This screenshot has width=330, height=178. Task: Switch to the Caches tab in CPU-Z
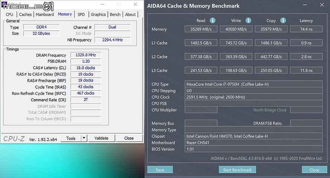point(25,14)
